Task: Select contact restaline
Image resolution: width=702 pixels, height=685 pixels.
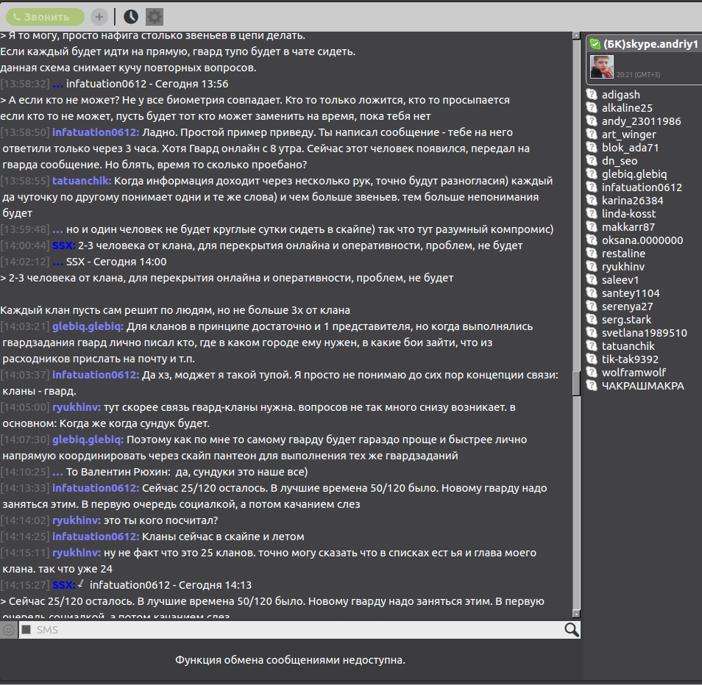Action: [623, 254]
